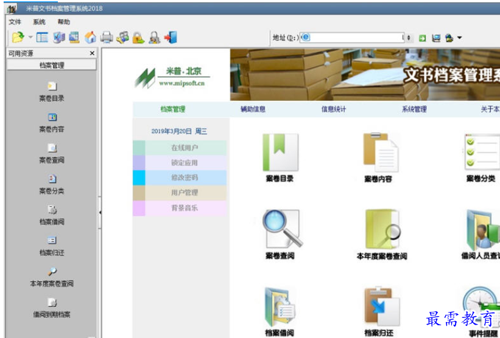Click the padlock with arrow toolbar icon
Screen dimensions: 500x338
point(138,38)
